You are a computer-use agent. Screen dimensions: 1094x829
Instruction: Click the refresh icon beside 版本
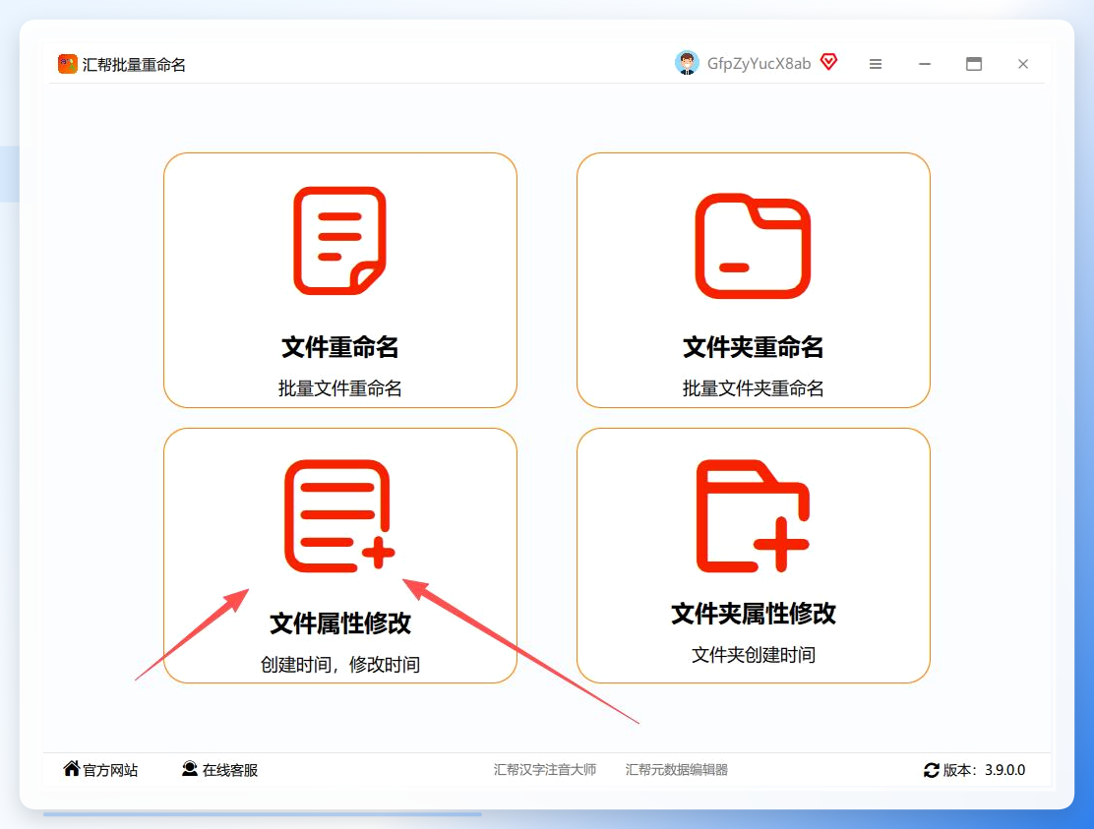point(932,770)
